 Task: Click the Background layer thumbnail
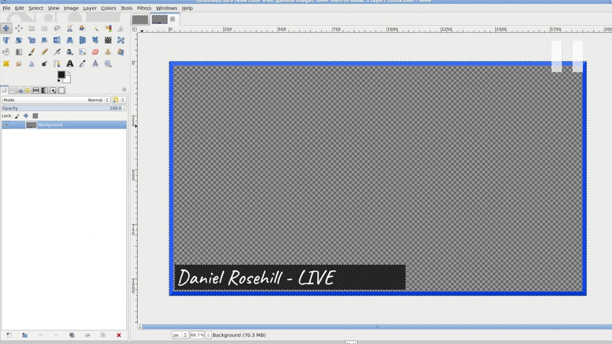(31, 125)
